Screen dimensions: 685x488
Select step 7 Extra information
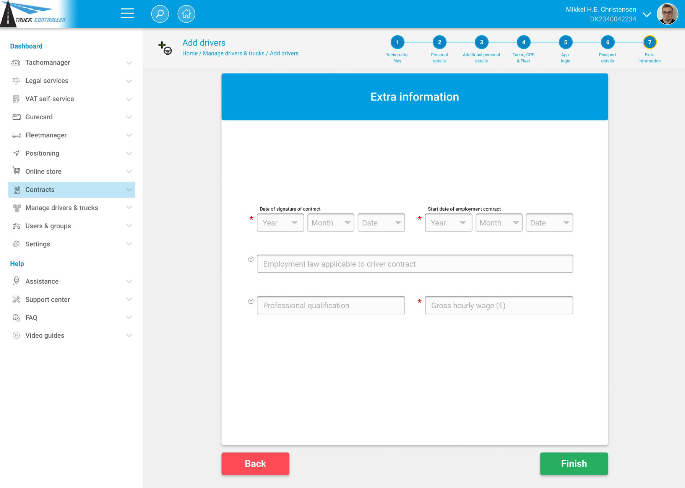coord(649,42)
